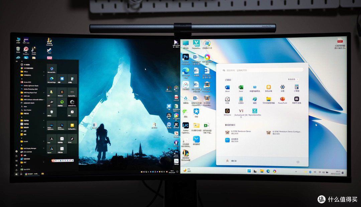Expand the hidden tray icons chevron on right taskbar
This screenshot has width=361, height=207.
point(296,172)
